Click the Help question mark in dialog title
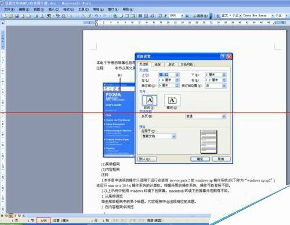290x225 pixels. tap(223, 56)
